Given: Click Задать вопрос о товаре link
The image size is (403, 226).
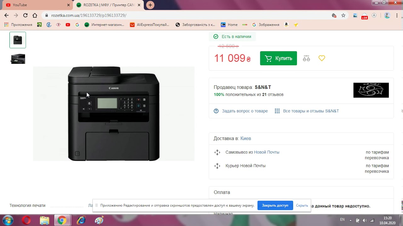Looking at the screenshot, I should (x=245, y=111).
